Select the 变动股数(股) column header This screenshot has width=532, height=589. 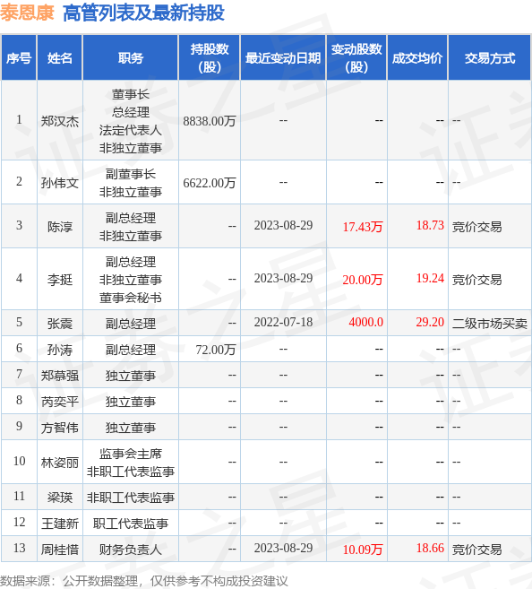tap(356, 58)
